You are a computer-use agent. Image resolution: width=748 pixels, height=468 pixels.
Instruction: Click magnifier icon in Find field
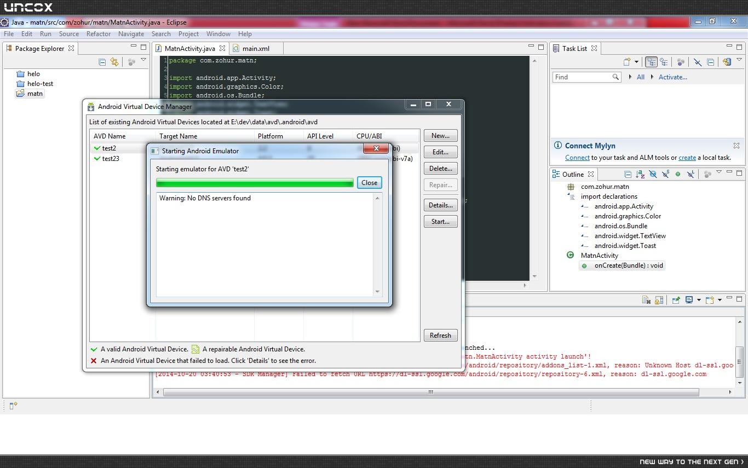click(616, 77)
